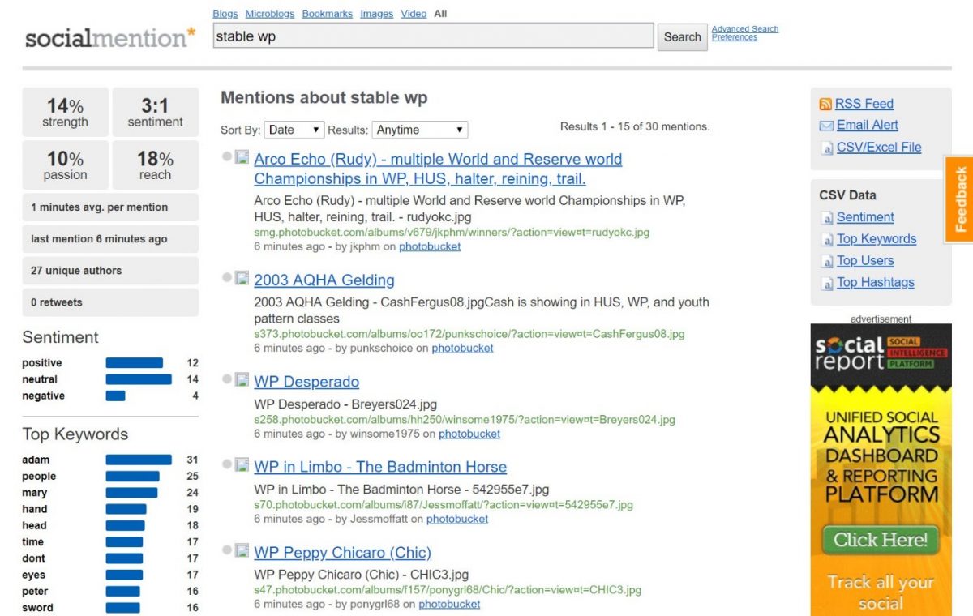Click the 14% strength stat box
The height and width of the screenshot is (616, 973).
tap(65, 112)
